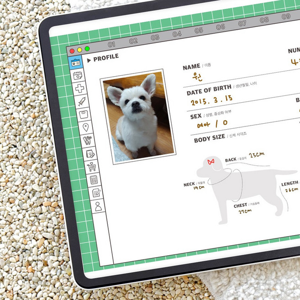This screenshot has width=300, height=300.
Task: Click the BODY SIZE label
Action: (210, 138)
